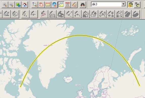Toggle the 3D view button
The width and height of the screenshot is (145, 98).
pos(137,5)
